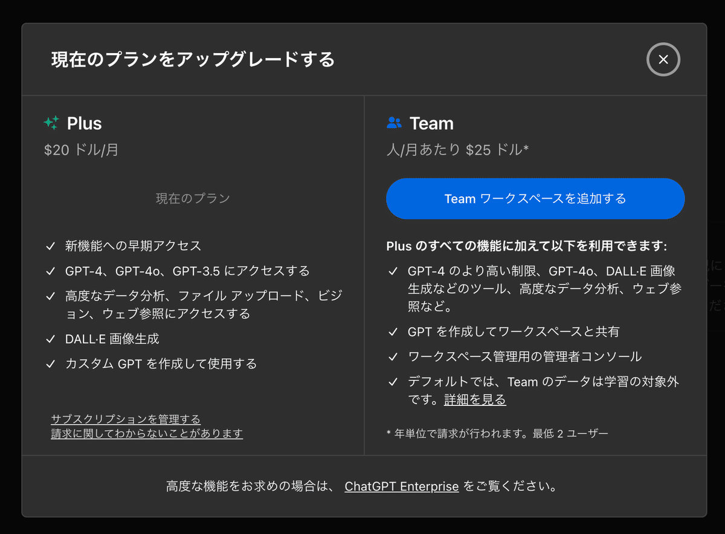Click checkmark beside 高度なデータ分析、ファイル アップロード

[x=51, y=297]
